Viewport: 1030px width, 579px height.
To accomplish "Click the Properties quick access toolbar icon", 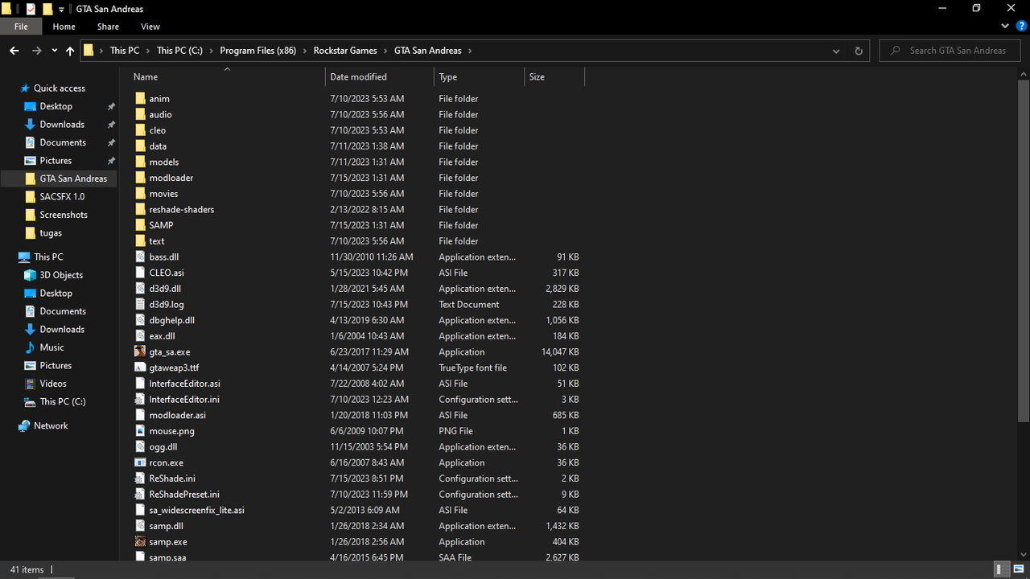I will [x=31, y=9].
